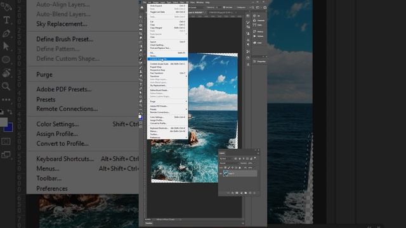Select the Ellipse shape tool in the enlarged background toolbar
The image size is (406, 228).
(x=6, y=60)
